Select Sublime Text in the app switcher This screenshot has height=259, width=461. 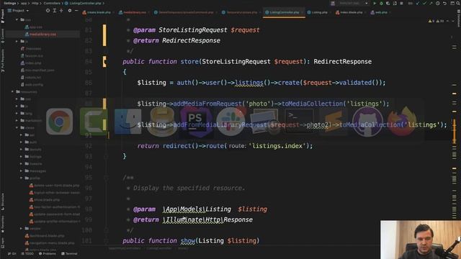[333, 122]
